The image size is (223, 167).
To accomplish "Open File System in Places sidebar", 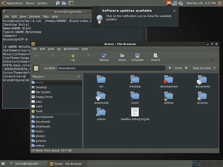I will click(x=57, y=92).
